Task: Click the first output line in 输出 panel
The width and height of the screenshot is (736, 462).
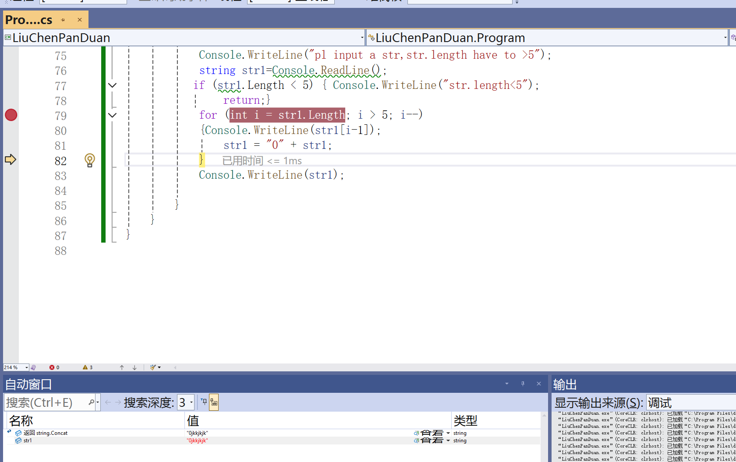Action: [x=647, y=413]
